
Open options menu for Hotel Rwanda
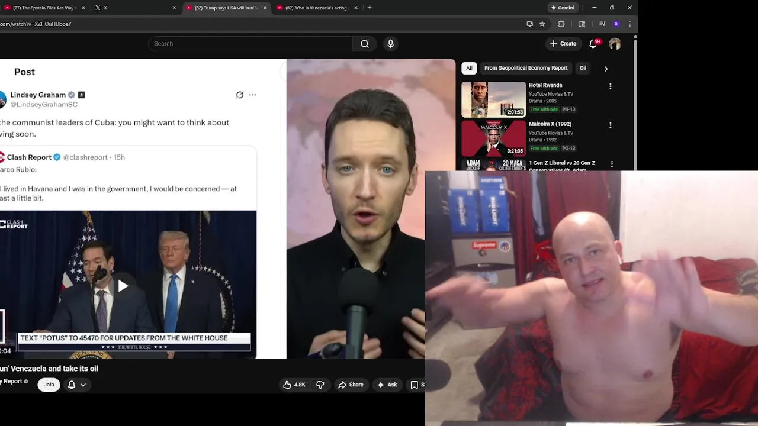[610, 86]
